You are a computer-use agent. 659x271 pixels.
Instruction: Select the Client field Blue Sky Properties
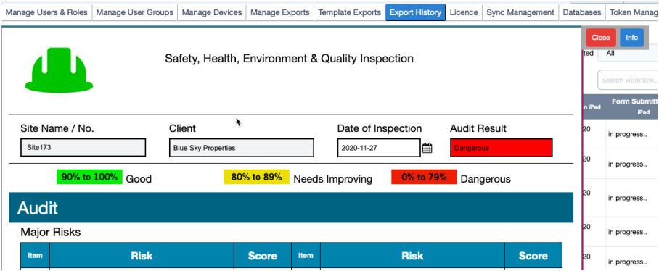point(242,148)
